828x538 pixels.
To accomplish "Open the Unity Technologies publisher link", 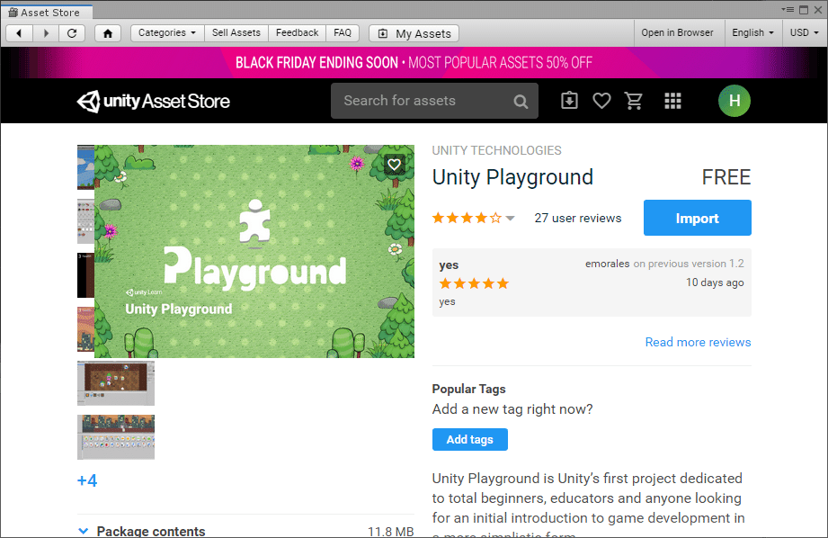I will point(496,150).
